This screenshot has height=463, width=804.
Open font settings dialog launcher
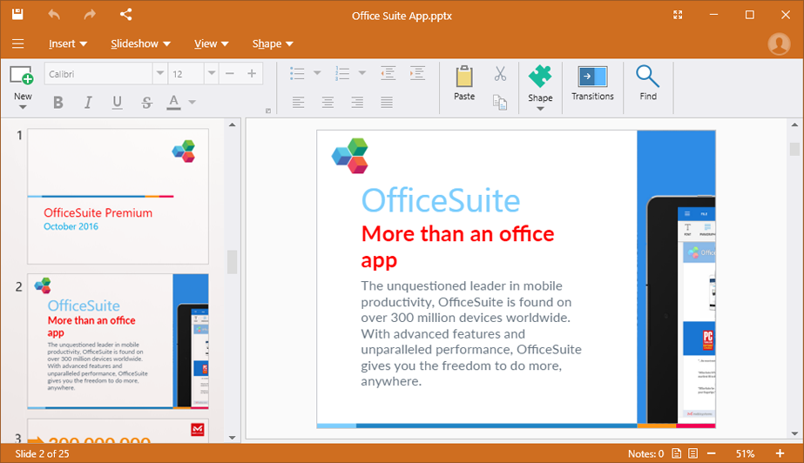tap(268, 111)
